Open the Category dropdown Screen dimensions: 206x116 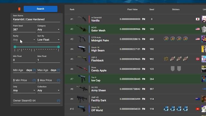tap(49, 30)
